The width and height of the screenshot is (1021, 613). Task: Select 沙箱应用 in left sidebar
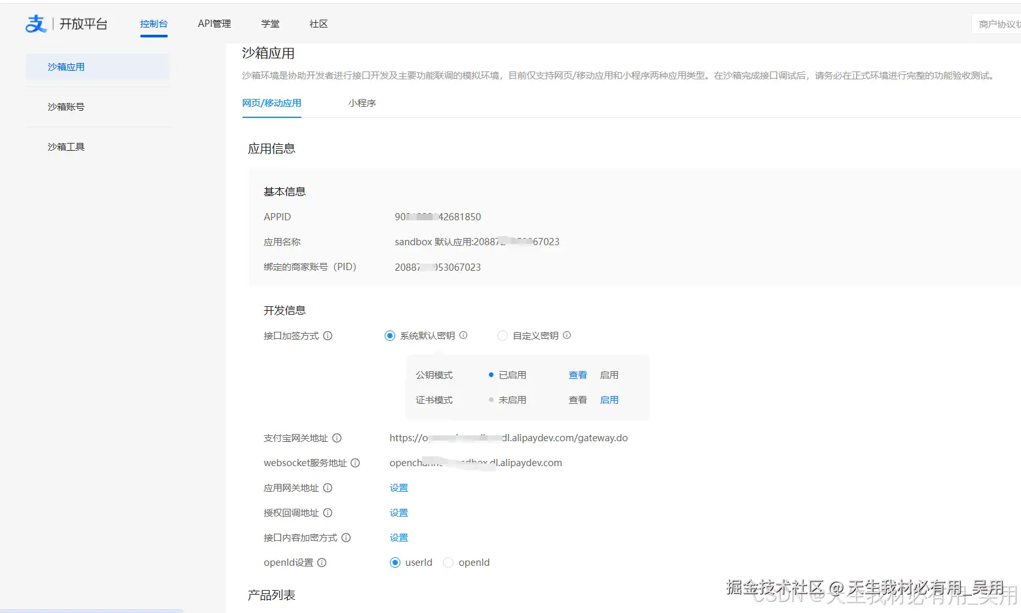[98, 67]
